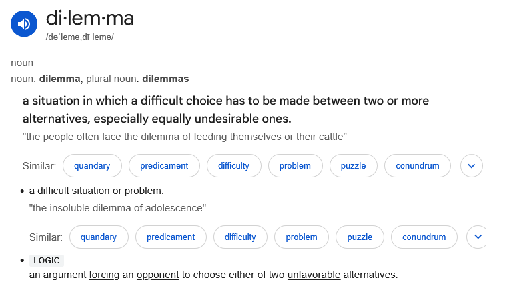Screen dimensions: 505x290
Task: Select first "quandary" synonym chip
Action: (x=92, y=165)
